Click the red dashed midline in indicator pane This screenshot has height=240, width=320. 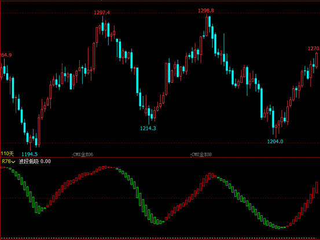[x=160, y=198]
